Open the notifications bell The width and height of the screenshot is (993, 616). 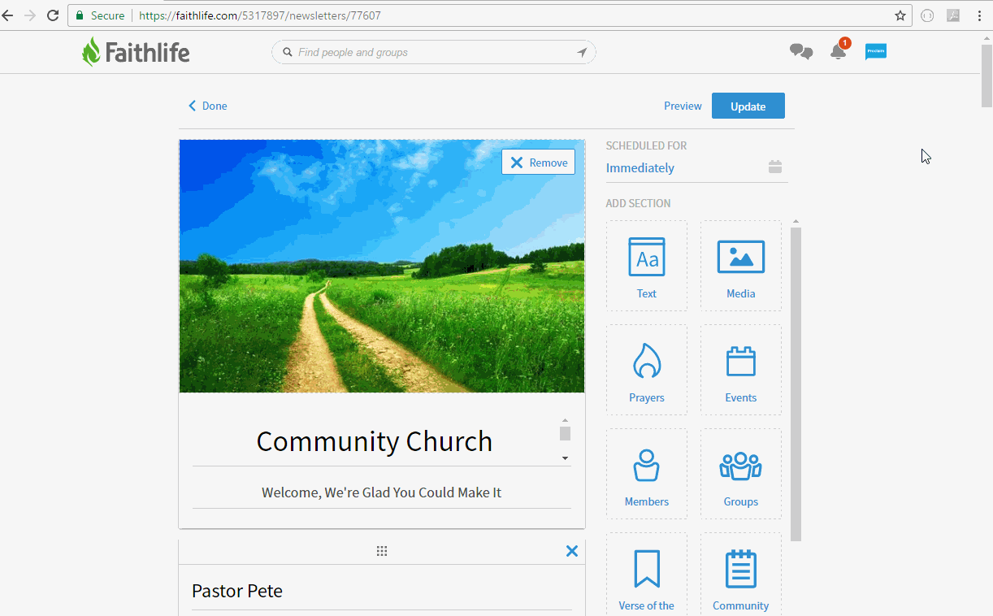[x=838, y=52]
